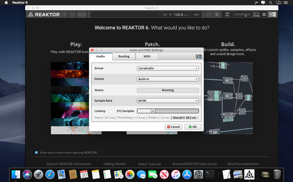Click the Native Instruments logo in toolbar

[272, 14]
